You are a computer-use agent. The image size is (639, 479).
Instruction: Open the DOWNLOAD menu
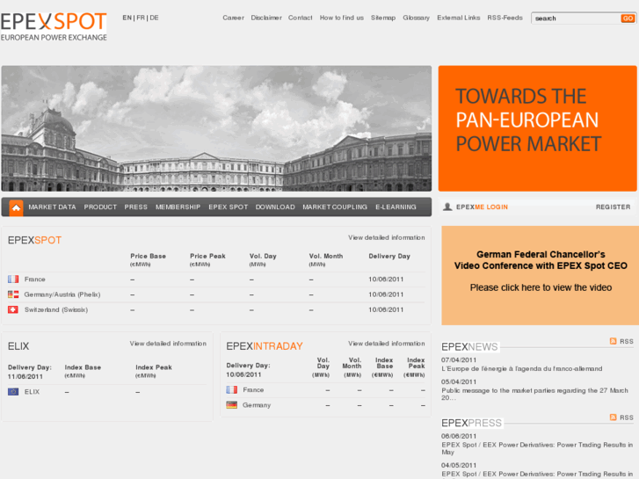(x=275, y=207)
